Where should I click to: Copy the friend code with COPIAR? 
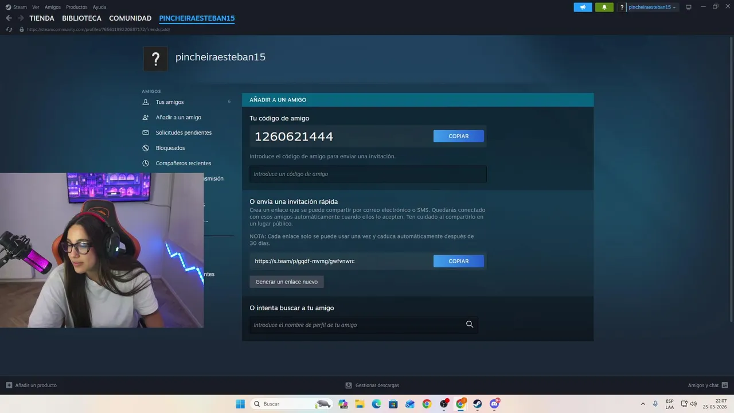coord(459,136)
